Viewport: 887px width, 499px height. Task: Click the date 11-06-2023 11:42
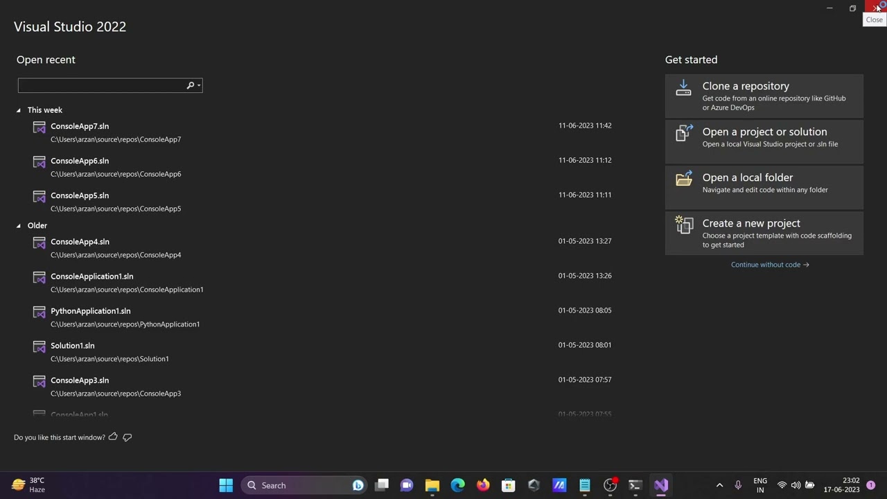(585, 125)
